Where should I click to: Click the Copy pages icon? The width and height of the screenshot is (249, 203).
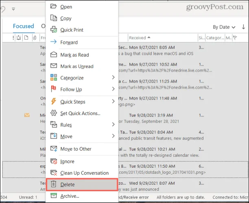tap(54, 18)
